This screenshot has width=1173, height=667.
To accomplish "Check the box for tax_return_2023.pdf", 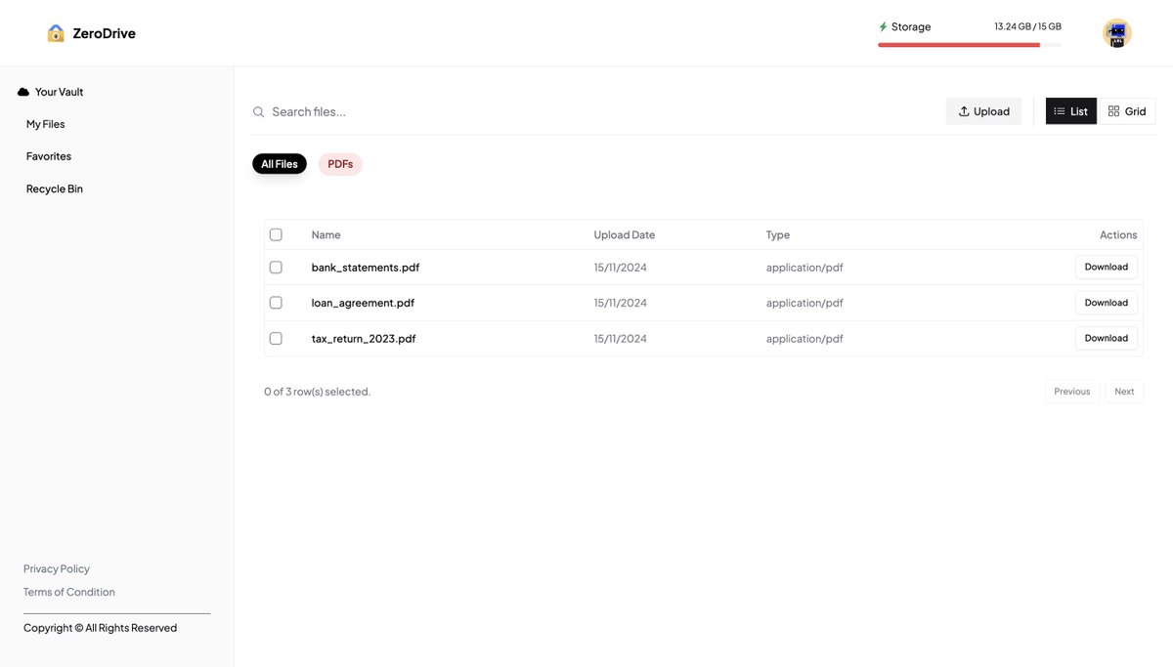I will (276, 338).
